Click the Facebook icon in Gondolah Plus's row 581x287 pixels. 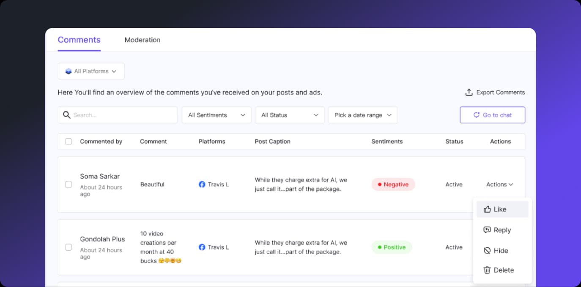[x=202, y=247]
